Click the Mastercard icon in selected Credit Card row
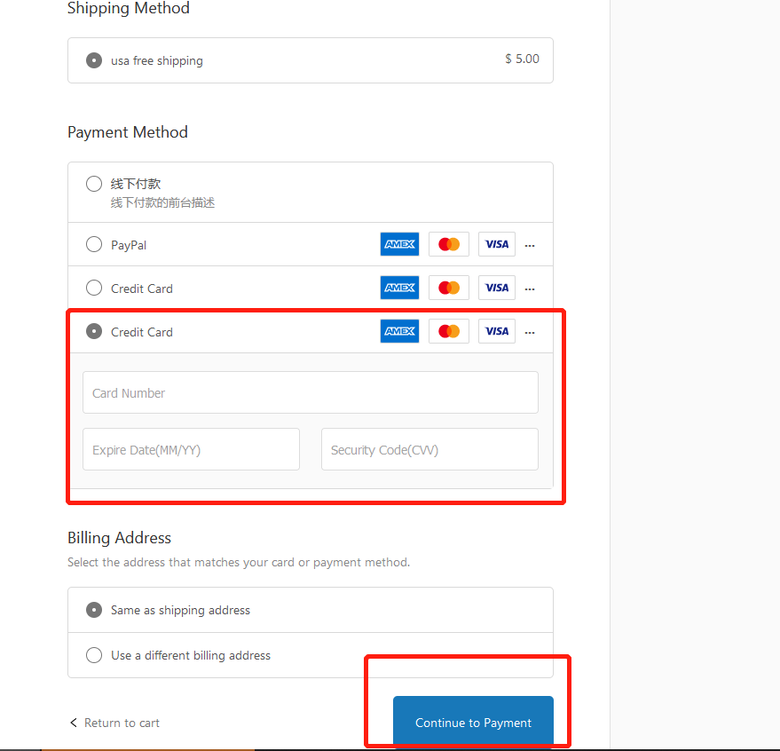780x751 pixels. 449,331
